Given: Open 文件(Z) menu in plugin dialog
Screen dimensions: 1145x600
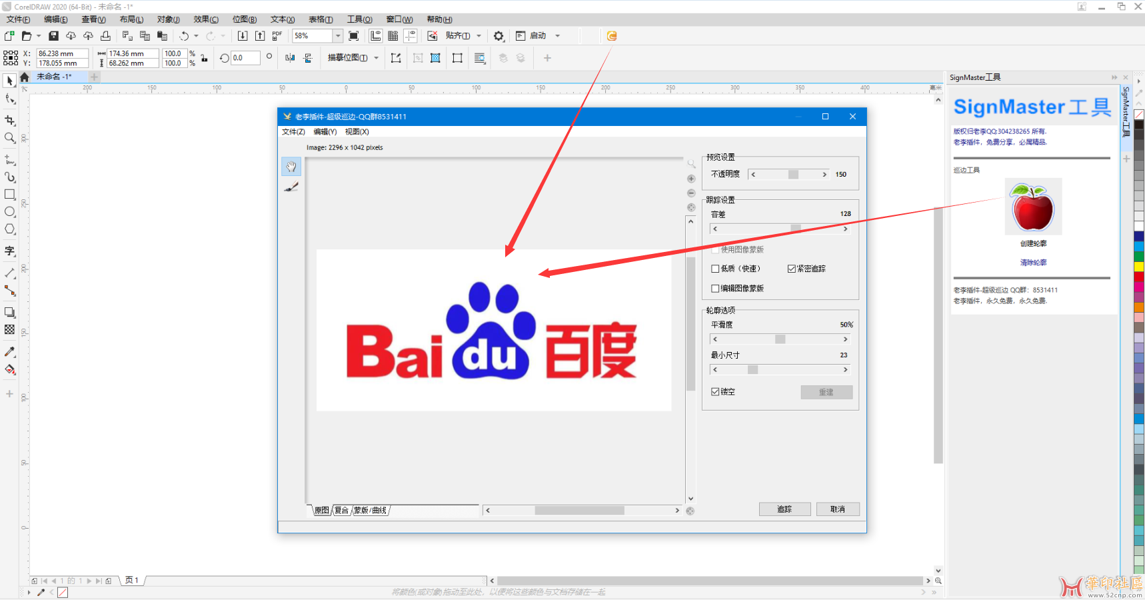Looking at the screenshot, I should pos(293,132).
